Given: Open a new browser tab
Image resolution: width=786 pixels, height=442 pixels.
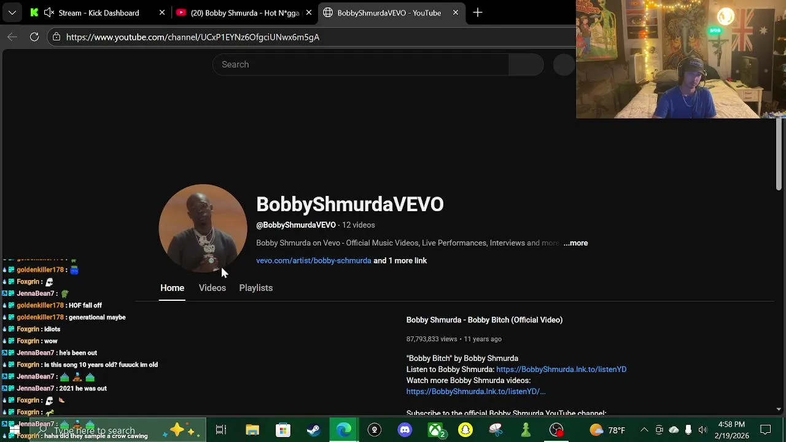Looking at the screenshot, I should tap(478, 12).
